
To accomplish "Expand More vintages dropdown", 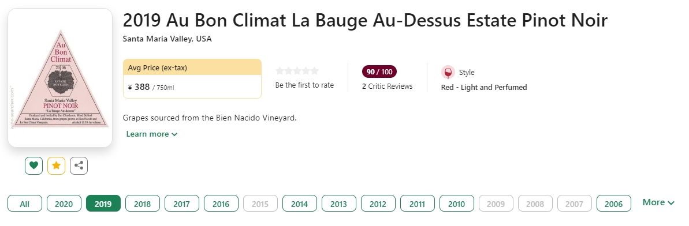I will coord(658,202).
